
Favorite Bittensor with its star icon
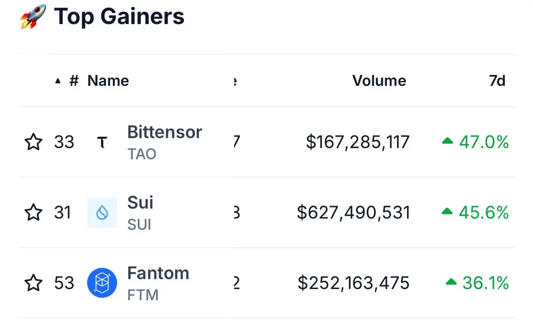[33, 142]
